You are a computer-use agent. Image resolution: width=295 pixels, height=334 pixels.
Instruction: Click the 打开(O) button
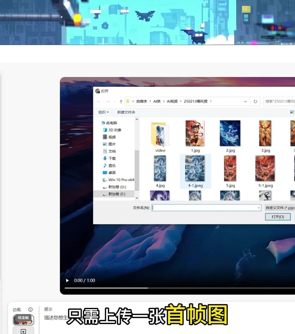[x=278, y=217]
